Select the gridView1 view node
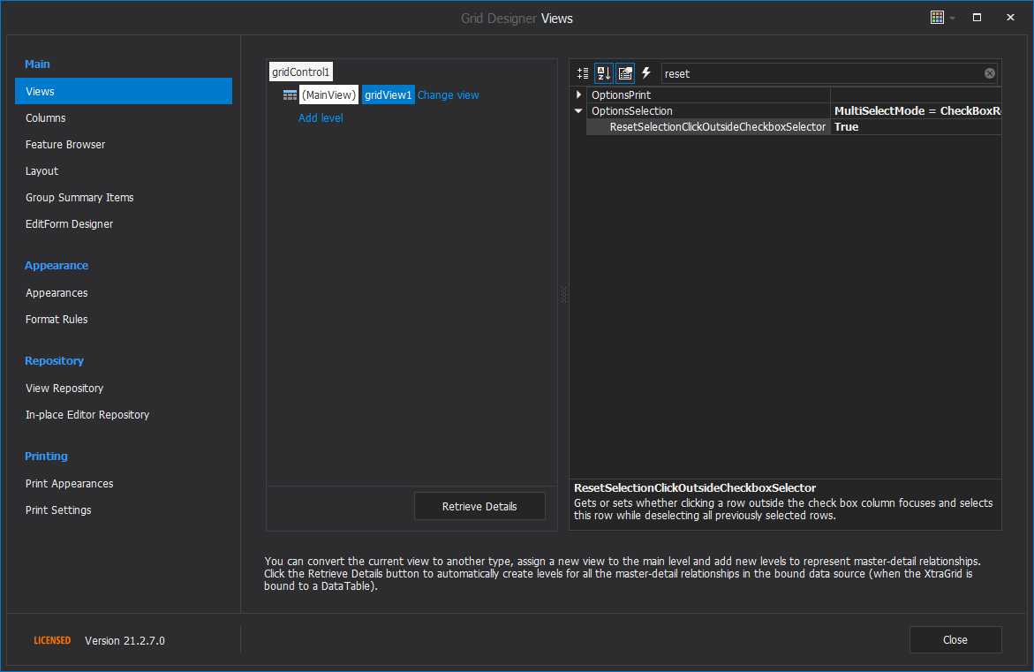Image resolution: width=1034 pixels, height=672 pixels. coord(388,95)
